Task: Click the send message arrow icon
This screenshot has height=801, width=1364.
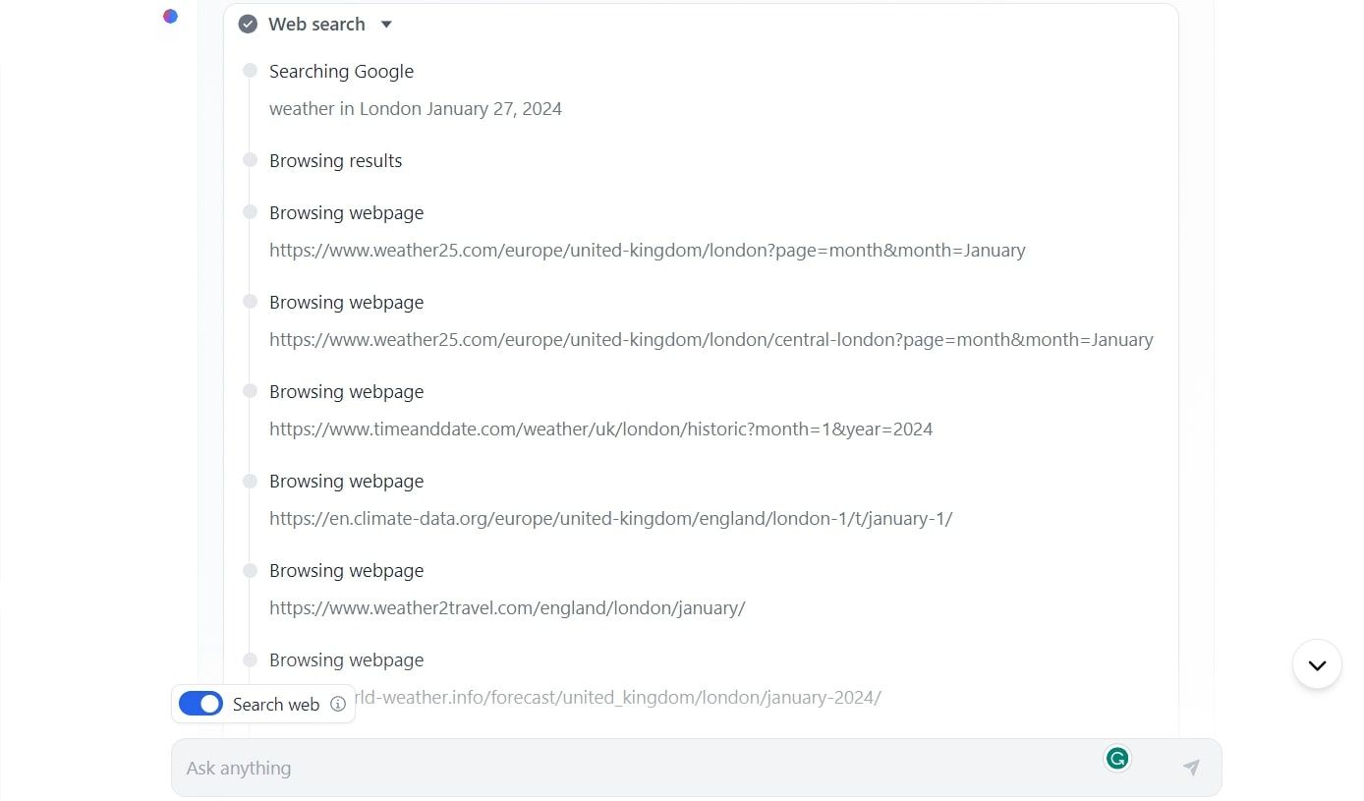Action: pos(1191,768)
